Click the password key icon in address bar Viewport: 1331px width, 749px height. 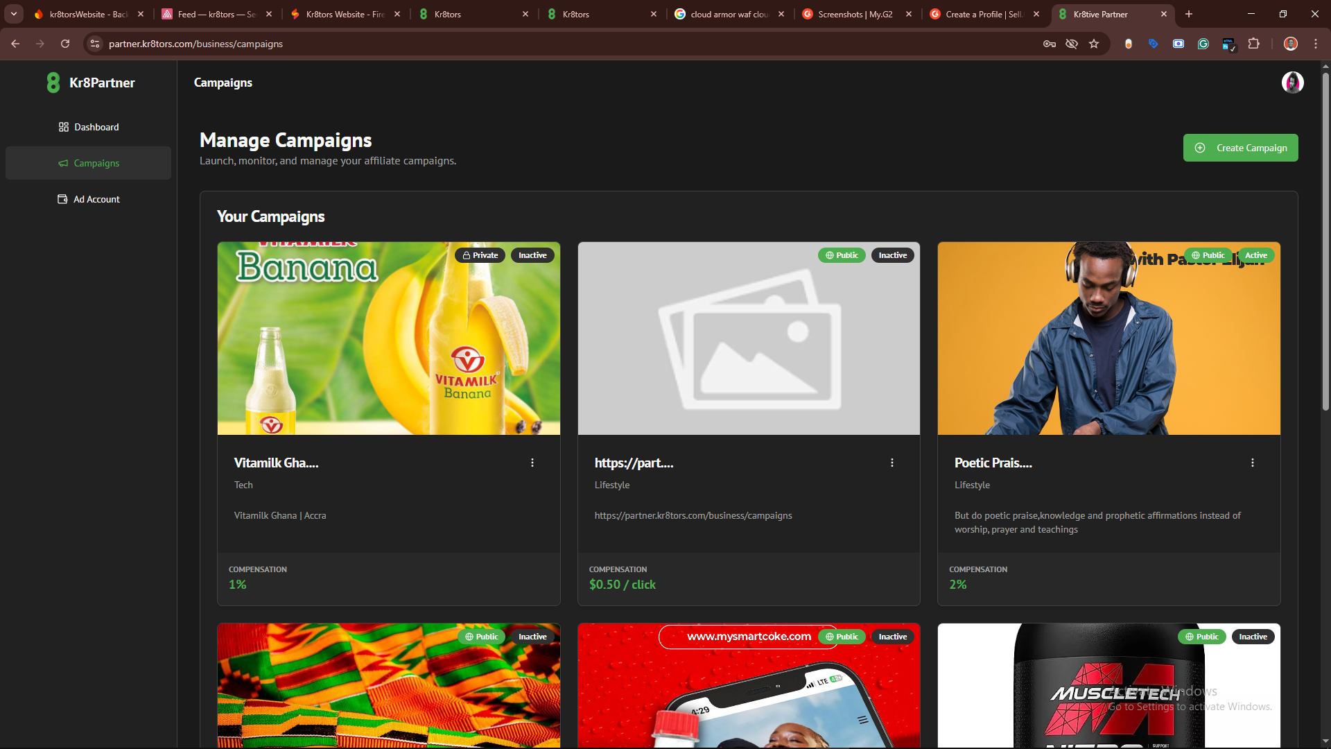(1050, 44)
